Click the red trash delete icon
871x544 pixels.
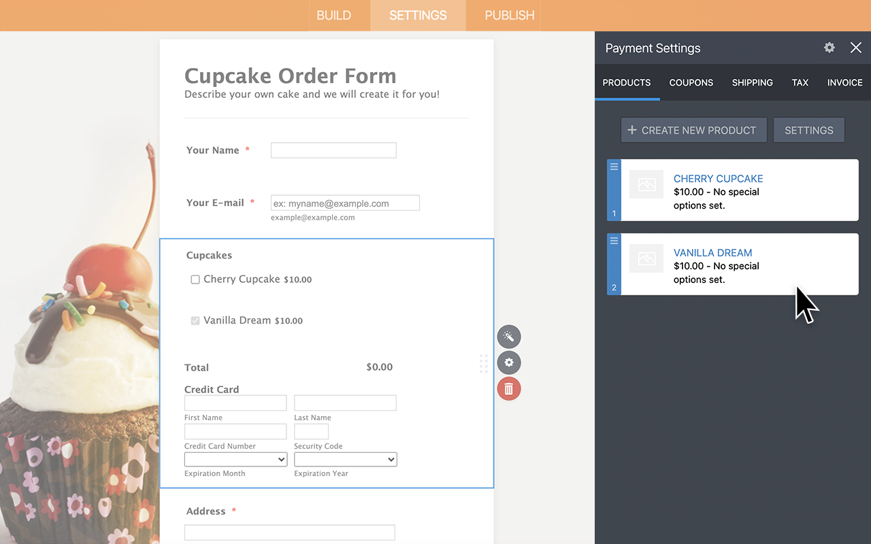(x=508, y=388)
